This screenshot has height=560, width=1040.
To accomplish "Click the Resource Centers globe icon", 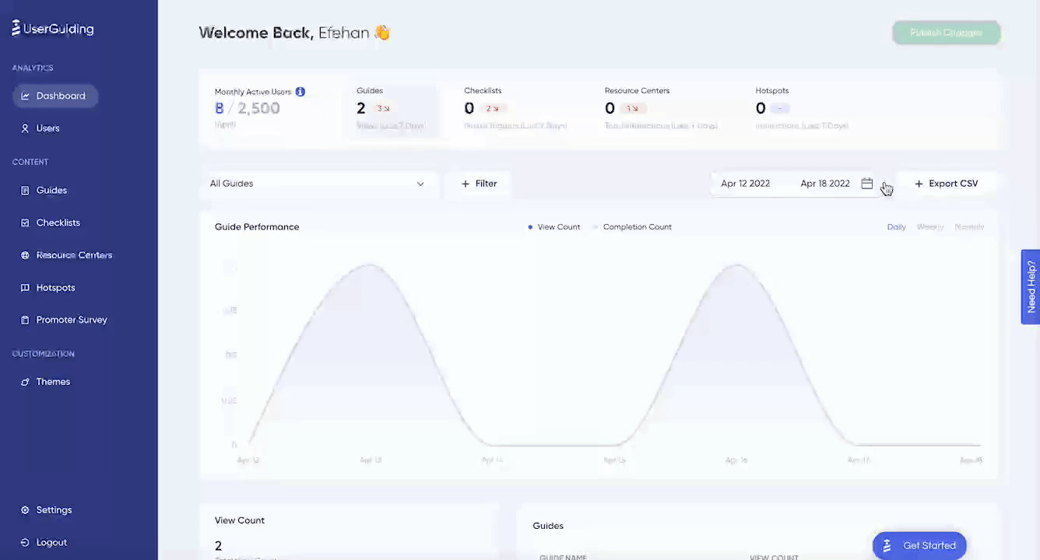I will (x=25, y=255).
